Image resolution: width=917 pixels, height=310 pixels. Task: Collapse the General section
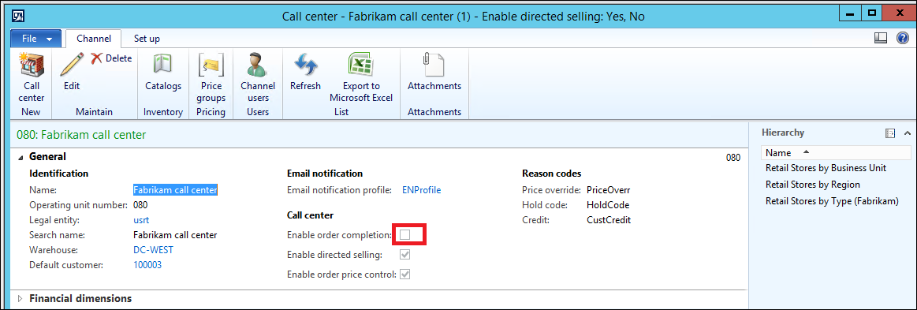21,157
